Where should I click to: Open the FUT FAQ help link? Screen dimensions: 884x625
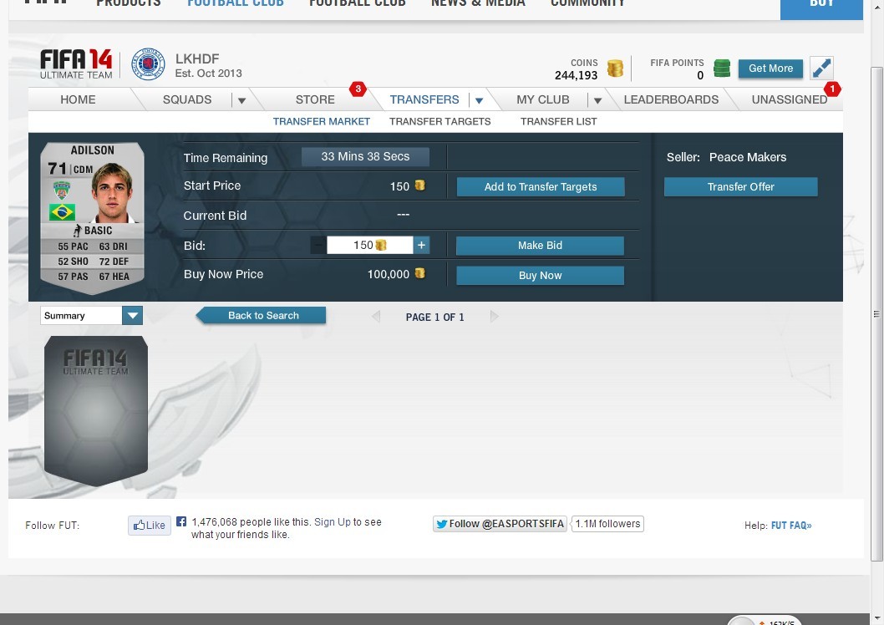point(791,526)
